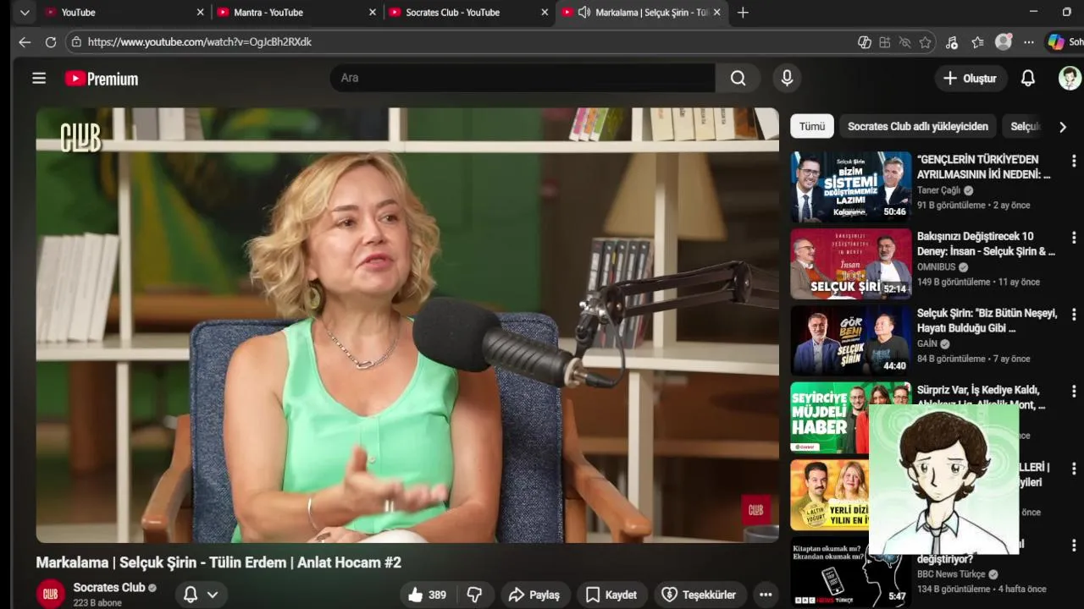Viewport: 1084px width, 609px height.
Task: Share video with Paylaş button
Action: (x=534, y=595)
